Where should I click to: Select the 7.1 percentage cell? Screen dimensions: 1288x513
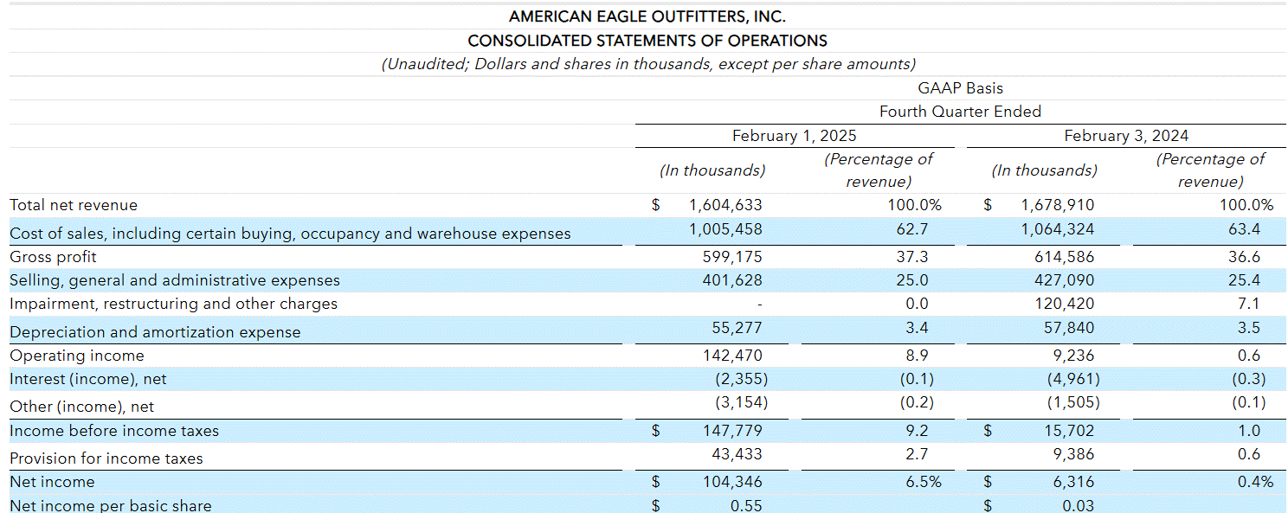tap(1249, 304)
